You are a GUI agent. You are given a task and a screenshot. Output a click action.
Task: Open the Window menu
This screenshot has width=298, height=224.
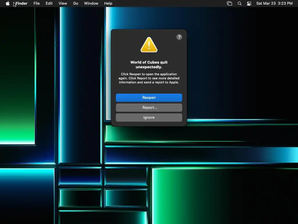[x=91, y=3]
